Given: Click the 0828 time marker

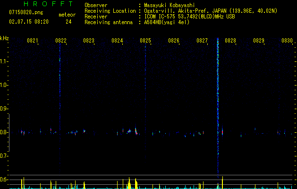Looking at the screenshot, I should [x=230, y=41].
